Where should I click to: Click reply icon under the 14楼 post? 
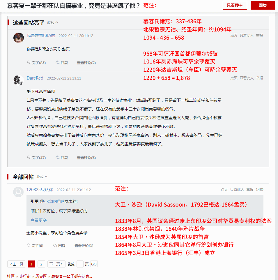point(55,246)
